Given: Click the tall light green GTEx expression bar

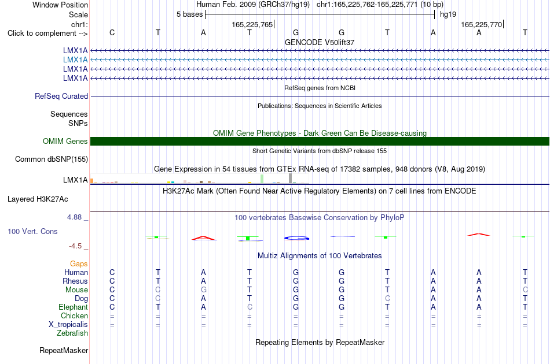Looking at the screenshot, I should click(x=262, y=179).
